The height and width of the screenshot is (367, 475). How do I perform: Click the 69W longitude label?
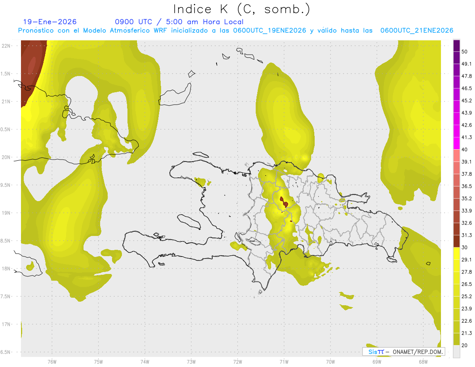pyautogui.click(x=377, y=362)
